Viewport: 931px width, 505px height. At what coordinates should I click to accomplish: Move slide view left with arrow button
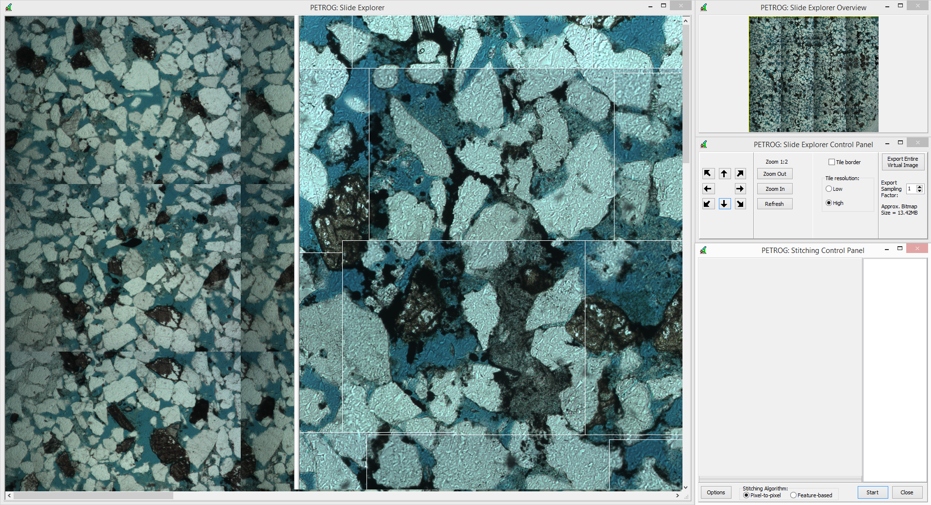point(708,189)
